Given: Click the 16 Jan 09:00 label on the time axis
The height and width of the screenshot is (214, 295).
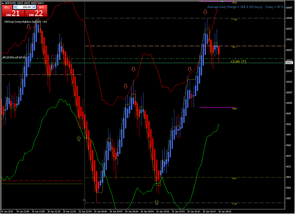Looking at the screenshot, I should (x=101, y=212).
